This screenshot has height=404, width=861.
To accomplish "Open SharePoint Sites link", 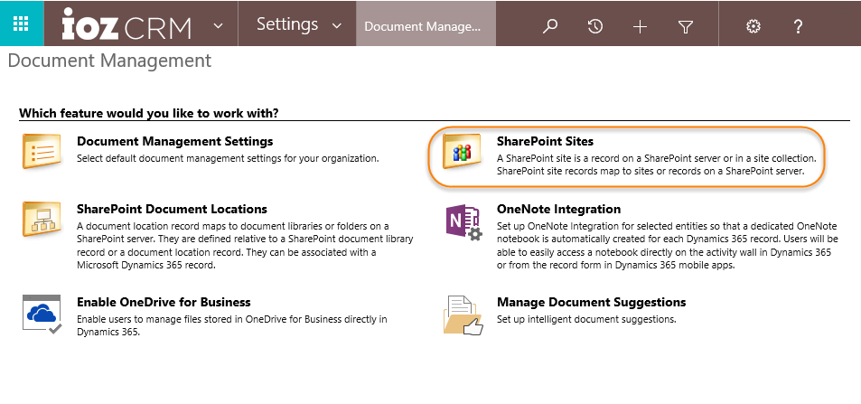I will coord(545,141).
